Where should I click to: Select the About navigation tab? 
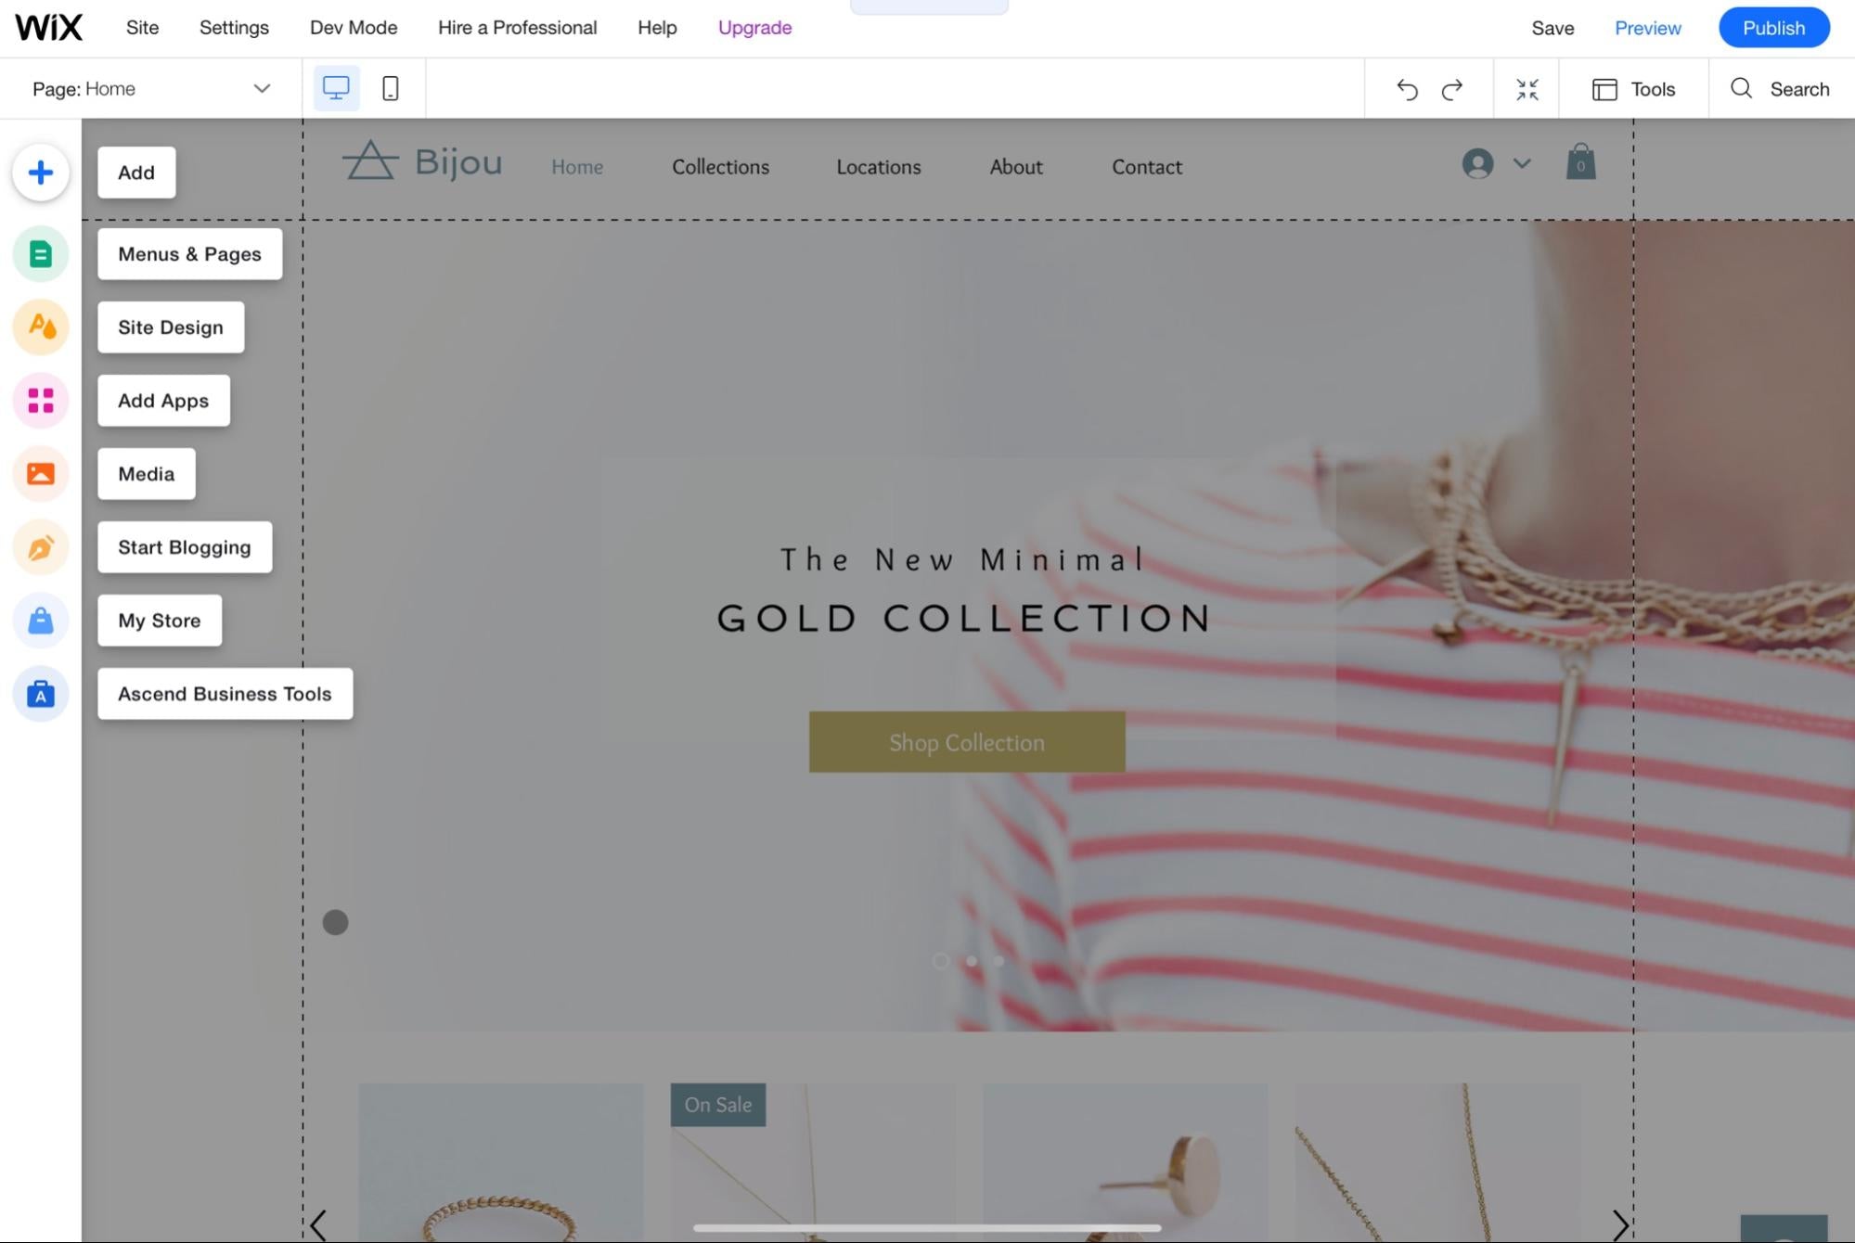click(1015, 166)
